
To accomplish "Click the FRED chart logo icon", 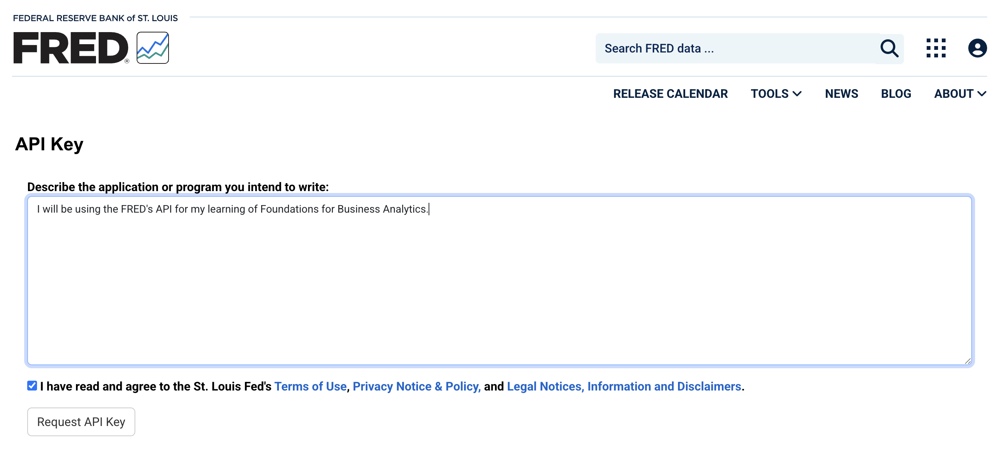I will click(153, 48).
